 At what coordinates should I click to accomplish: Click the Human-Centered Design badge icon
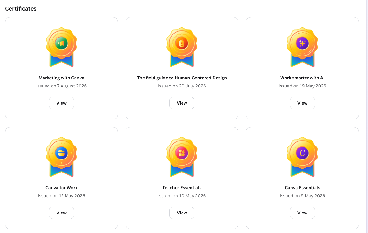coord(182,47)
